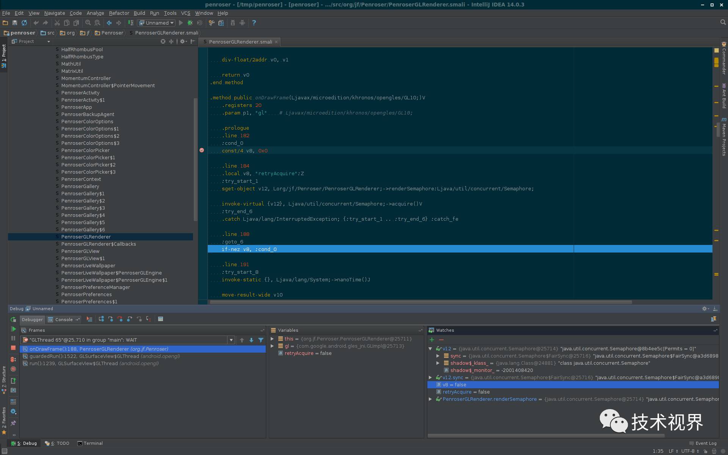Add a new watch with plus icon
This screenshot has height=455, width=728.
[x=432, y=340]
